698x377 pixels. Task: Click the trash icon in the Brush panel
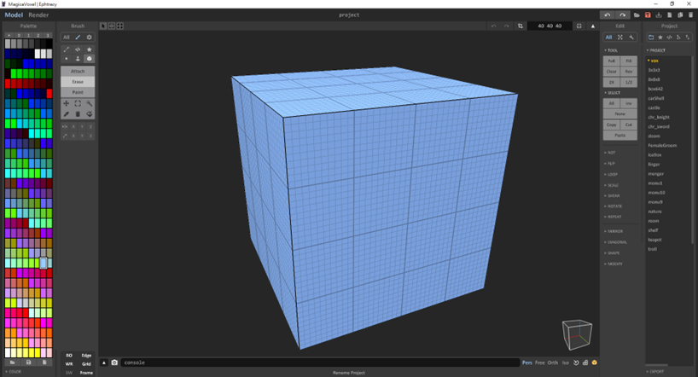pos(78,113)
